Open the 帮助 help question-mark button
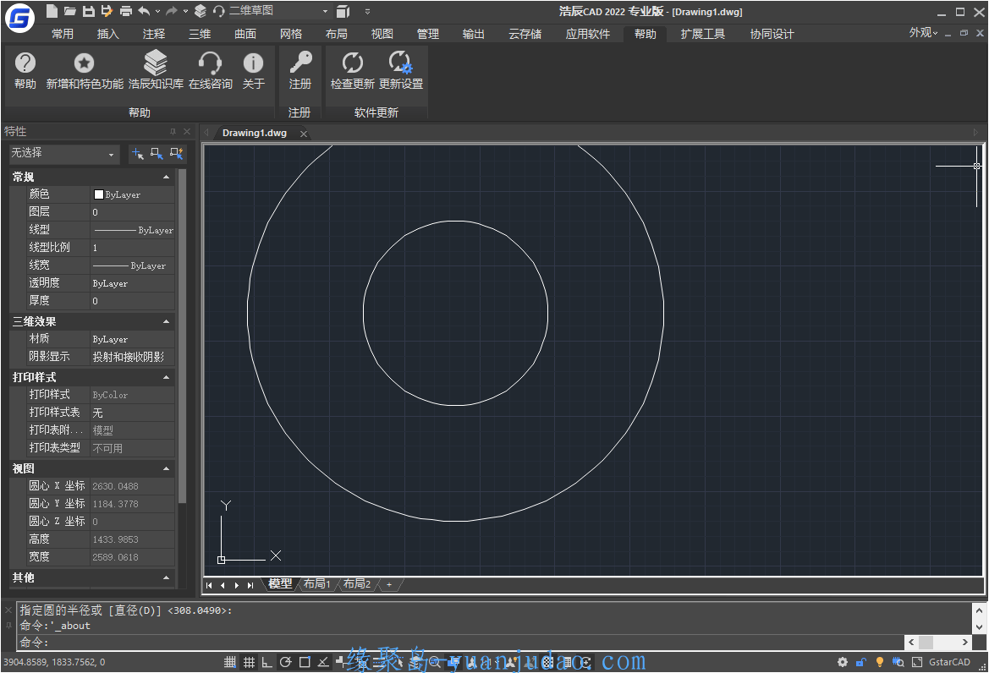Viewport: 989px width, 673px height. pyautogui.click(x=25, y=70)
